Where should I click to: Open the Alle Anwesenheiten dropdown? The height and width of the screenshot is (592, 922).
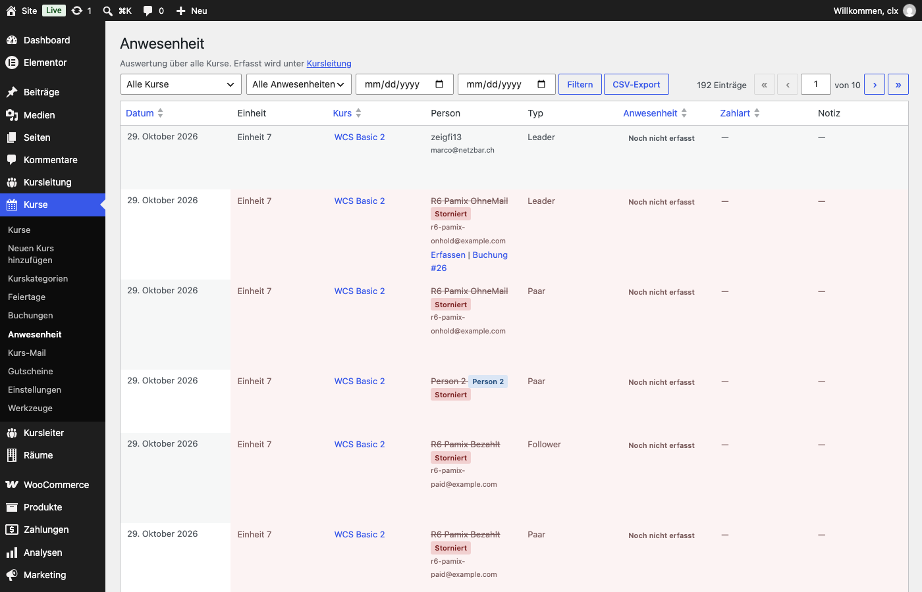[x=299, y=84]
